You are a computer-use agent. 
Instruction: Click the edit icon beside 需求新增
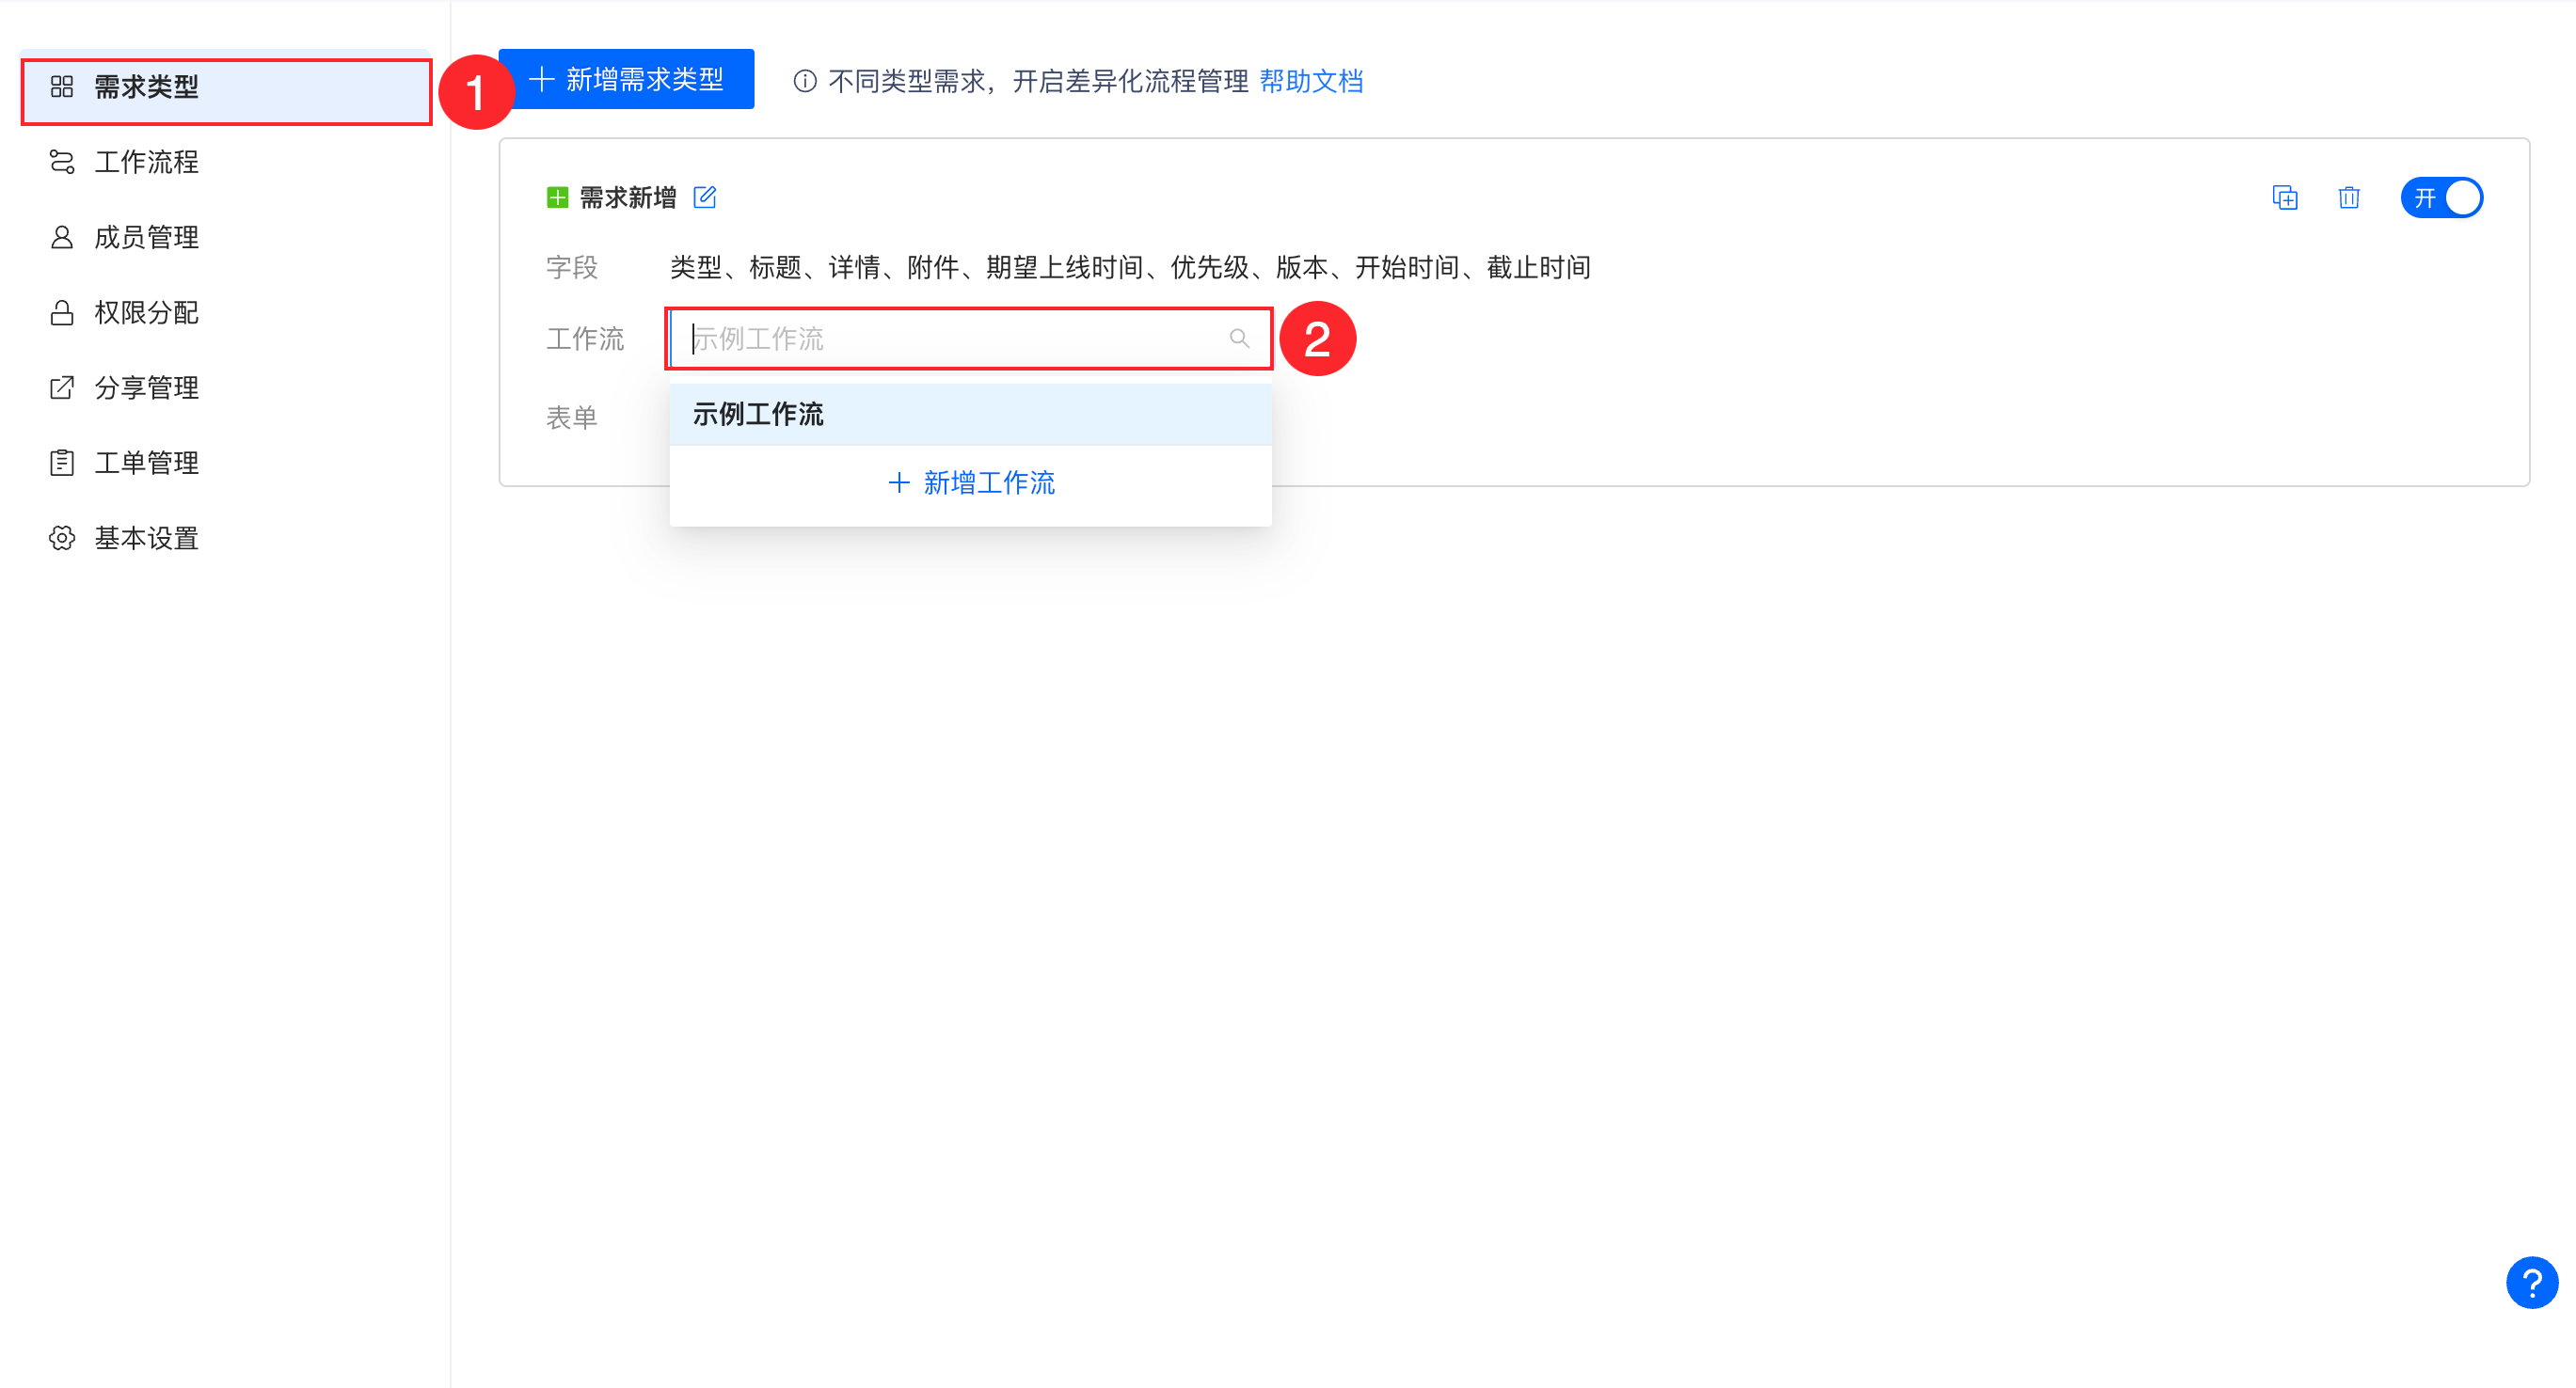[x=705, y=197]
